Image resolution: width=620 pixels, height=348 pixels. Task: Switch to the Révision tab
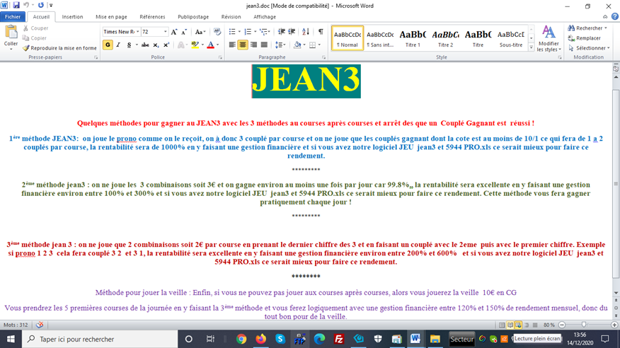[x=231, y=16]
